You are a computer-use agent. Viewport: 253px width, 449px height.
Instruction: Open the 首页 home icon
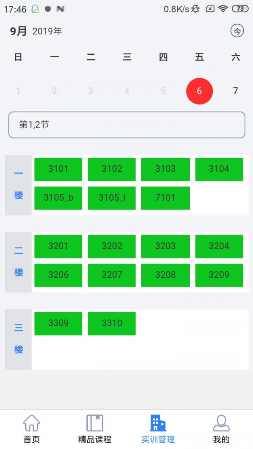32,423
